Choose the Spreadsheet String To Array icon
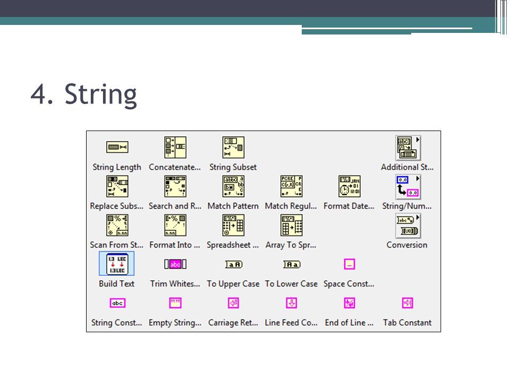The width and height of the screenshot is (510, 382). click(233, 225)
